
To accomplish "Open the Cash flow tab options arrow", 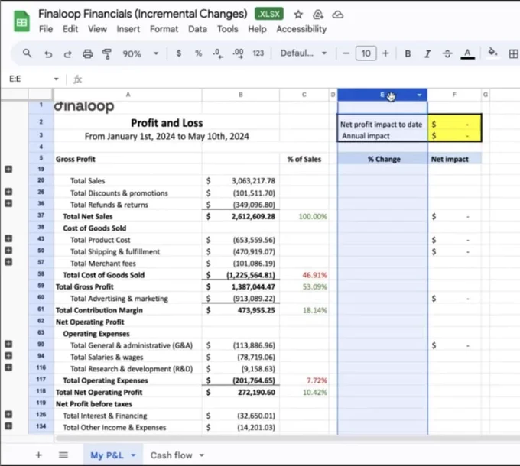I will pos(202,455).
